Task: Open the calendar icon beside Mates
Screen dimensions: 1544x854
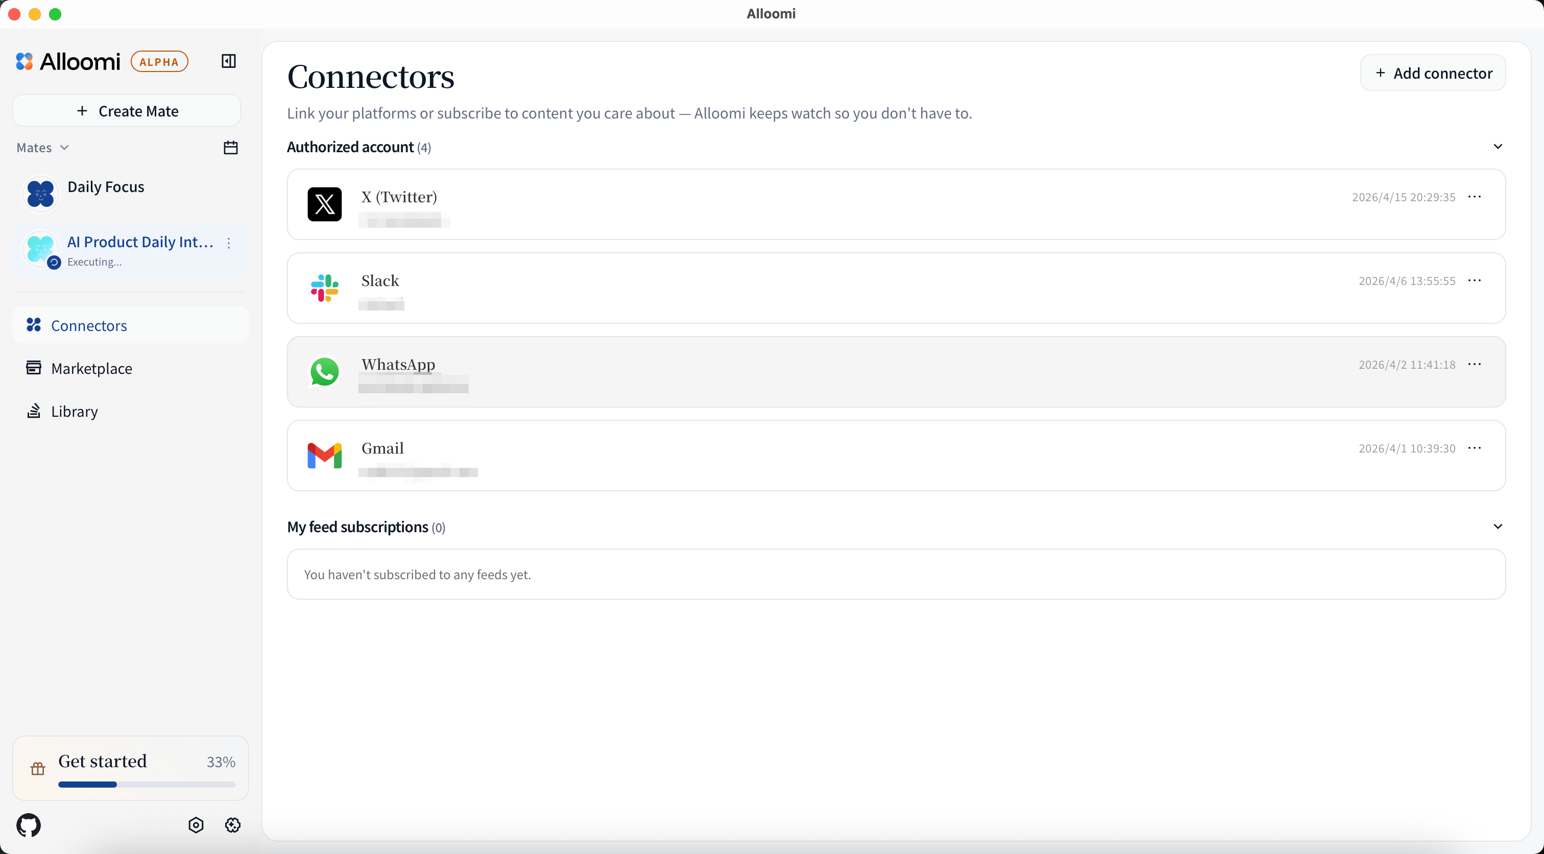Action: 231,148
